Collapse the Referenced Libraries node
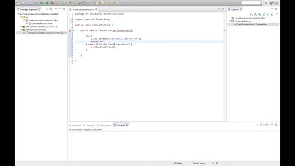This screenshot has width=295, height=166. coord(21,30)
